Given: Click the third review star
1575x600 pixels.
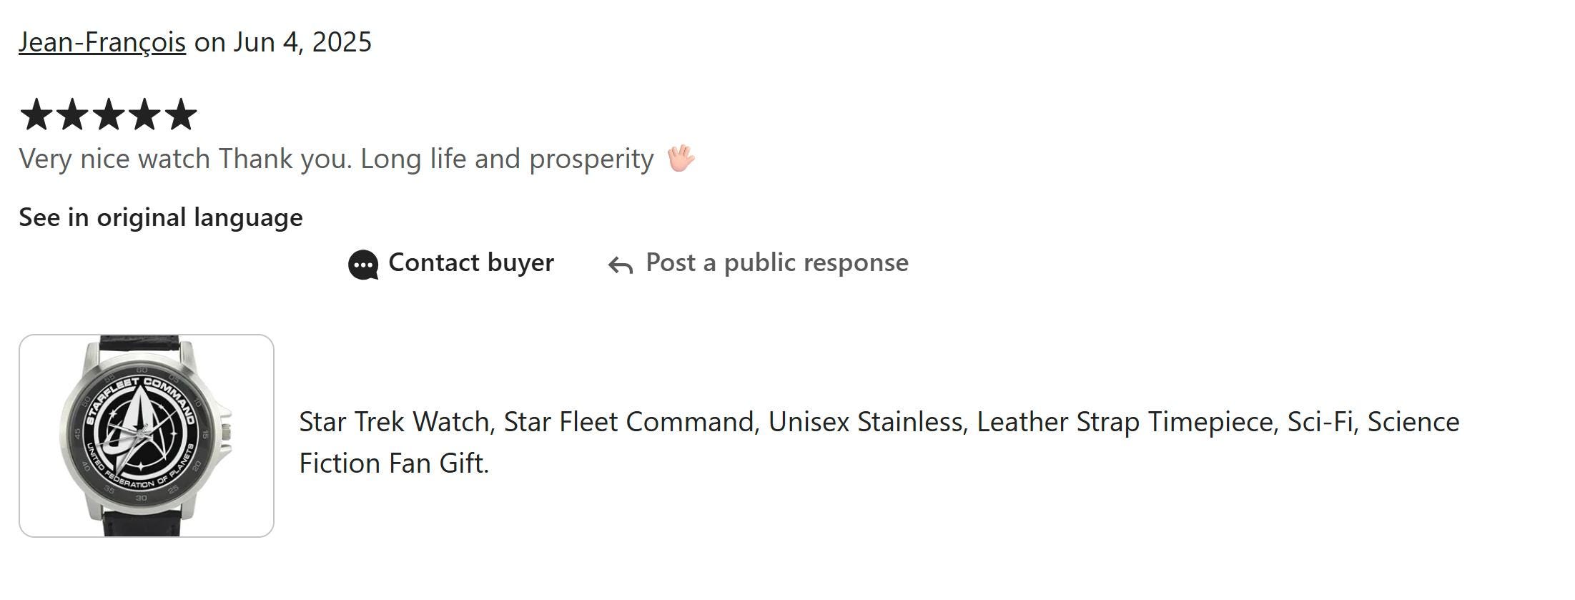Looking at the screenshot, I should [109, 114].
